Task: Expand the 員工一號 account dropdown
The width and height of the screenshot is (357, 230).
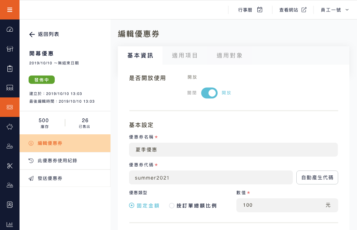Action: 334,10
